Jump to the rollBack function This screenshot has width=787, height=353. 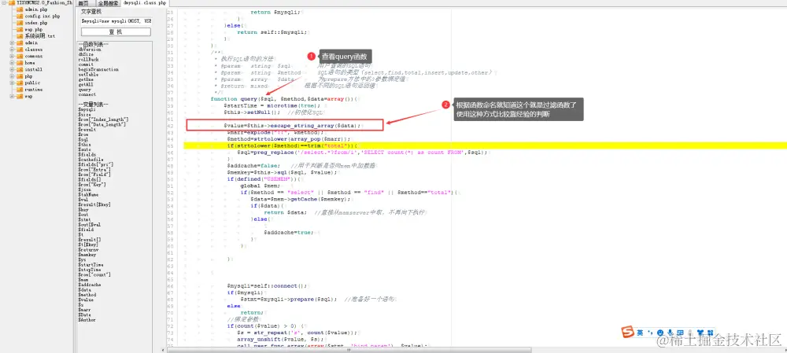[87, 60]
